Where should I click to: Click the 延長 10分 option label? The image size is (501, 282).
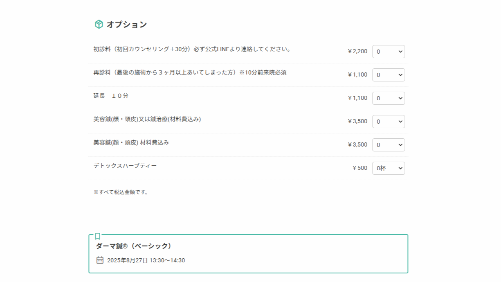(x=111, y=96)
